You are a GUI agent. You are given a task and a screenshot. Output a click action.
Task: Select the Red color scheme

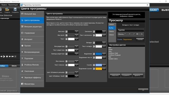click(x=110, y=57)
